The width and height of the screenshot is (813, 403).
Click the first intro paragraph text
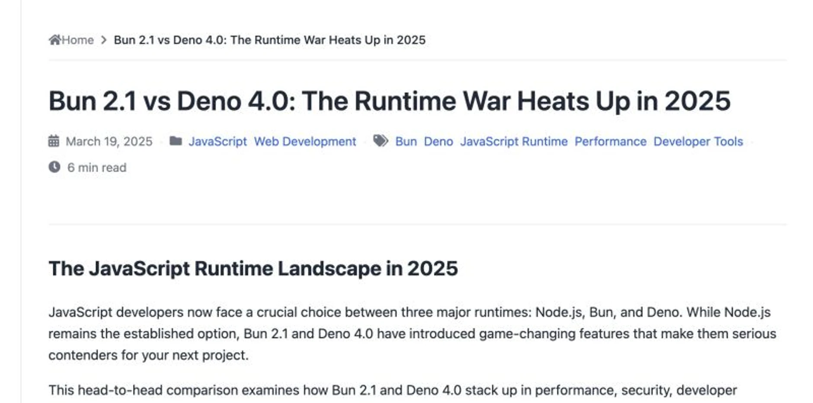click(x=412, y=333)
